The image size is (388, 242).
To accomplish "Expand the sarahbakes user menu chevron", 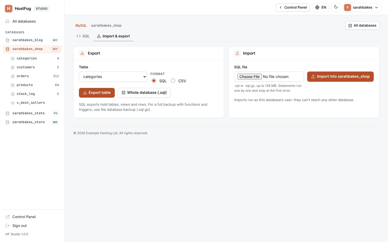I will pos(376,8).
